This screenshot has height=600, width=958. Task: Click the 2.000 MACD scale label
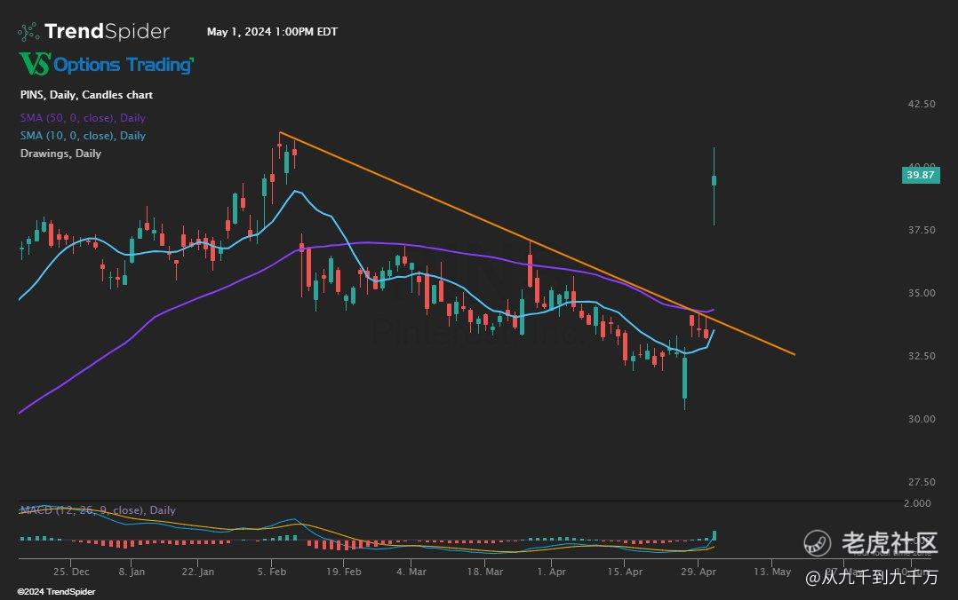[x=918, y=503]
